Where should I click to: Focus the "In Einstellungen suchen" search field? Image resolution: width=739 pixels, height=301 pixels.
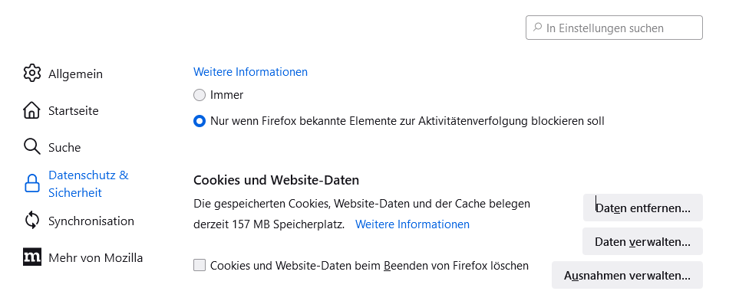pyautogui.click(x=614, y=28)
